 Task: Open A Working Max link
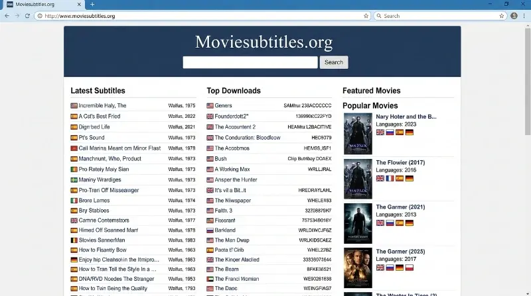pos(232,170)
